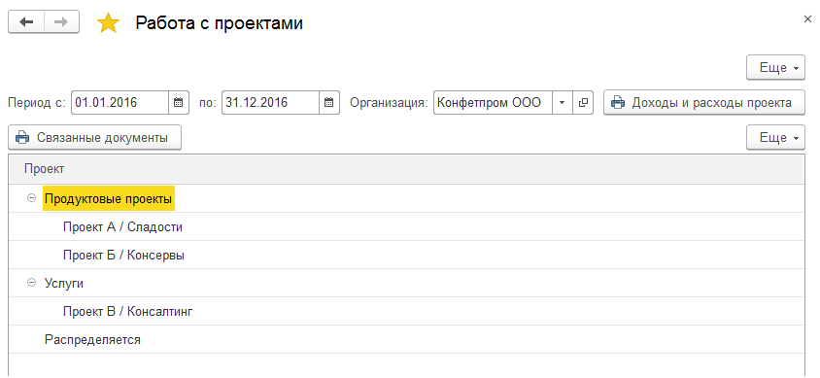Close the Работа с проектами form
This screenshot has height=378, width=820.
(x=807, y=18)
